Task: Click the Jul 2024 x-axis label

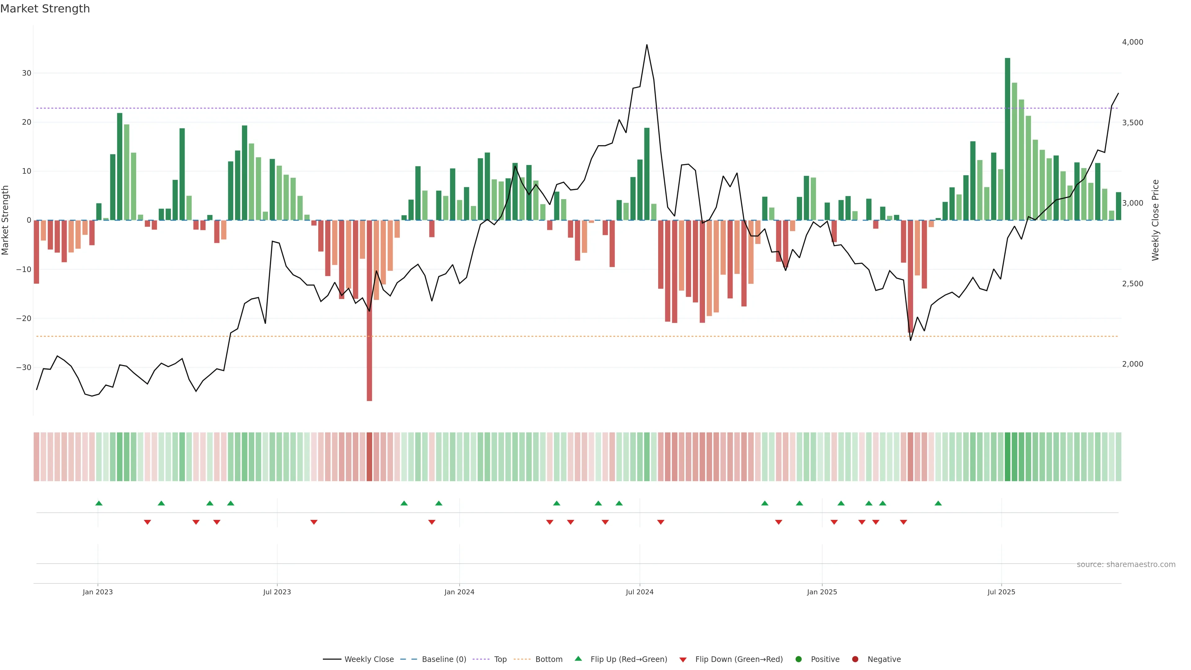Action: point(640,592)
